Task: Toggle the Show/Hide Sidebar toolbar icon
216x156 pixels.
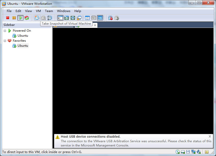Action: point(60,18)
